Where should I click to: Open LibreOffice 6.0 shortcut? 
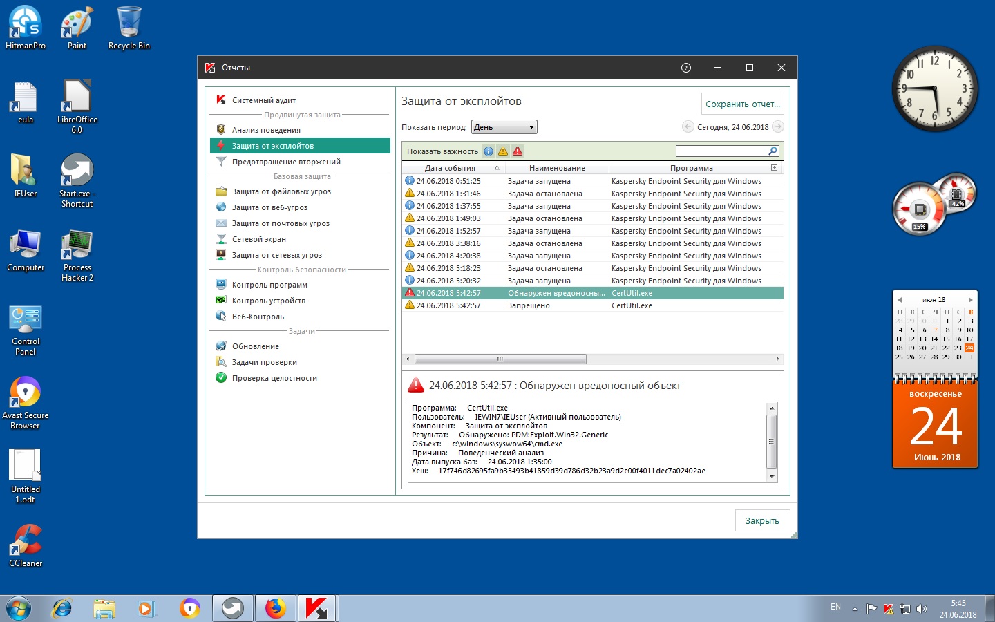click(77, 107)
